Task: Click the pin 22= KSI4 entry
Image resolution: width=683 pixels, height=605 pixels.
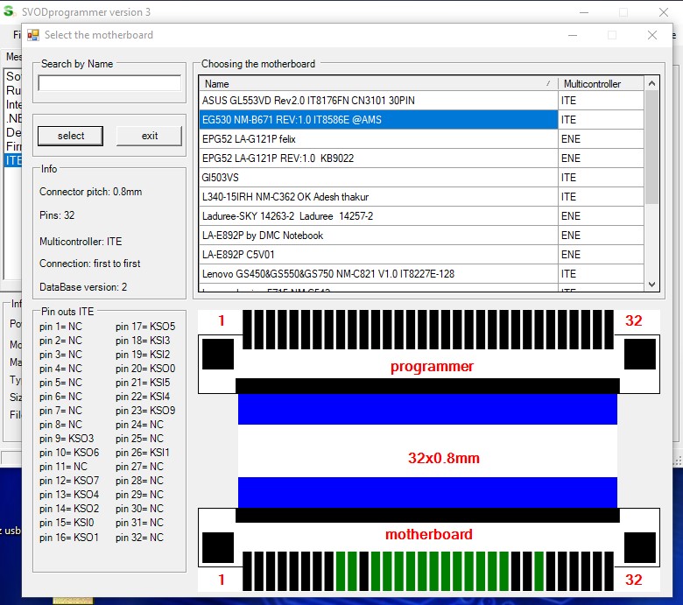Action: pyautogui.click(x=143, y=397)
